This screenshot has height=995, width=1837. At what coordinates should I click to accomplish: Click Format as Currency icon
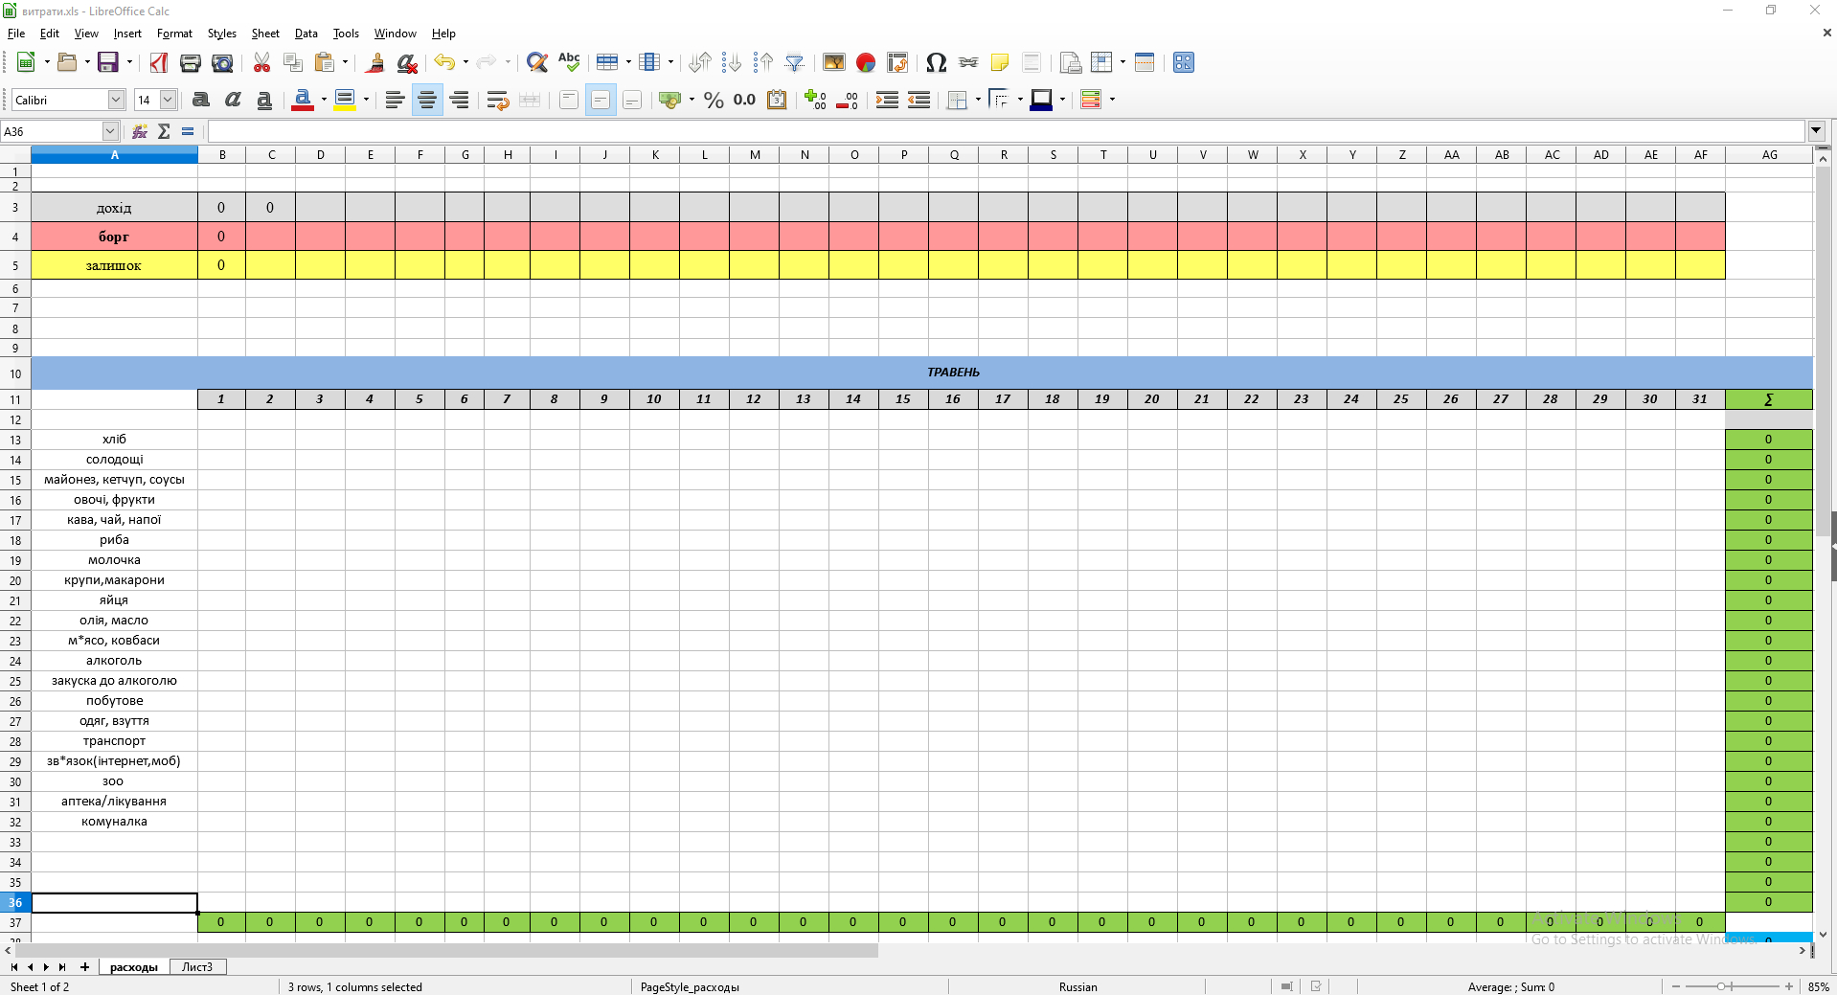point(670,100)
